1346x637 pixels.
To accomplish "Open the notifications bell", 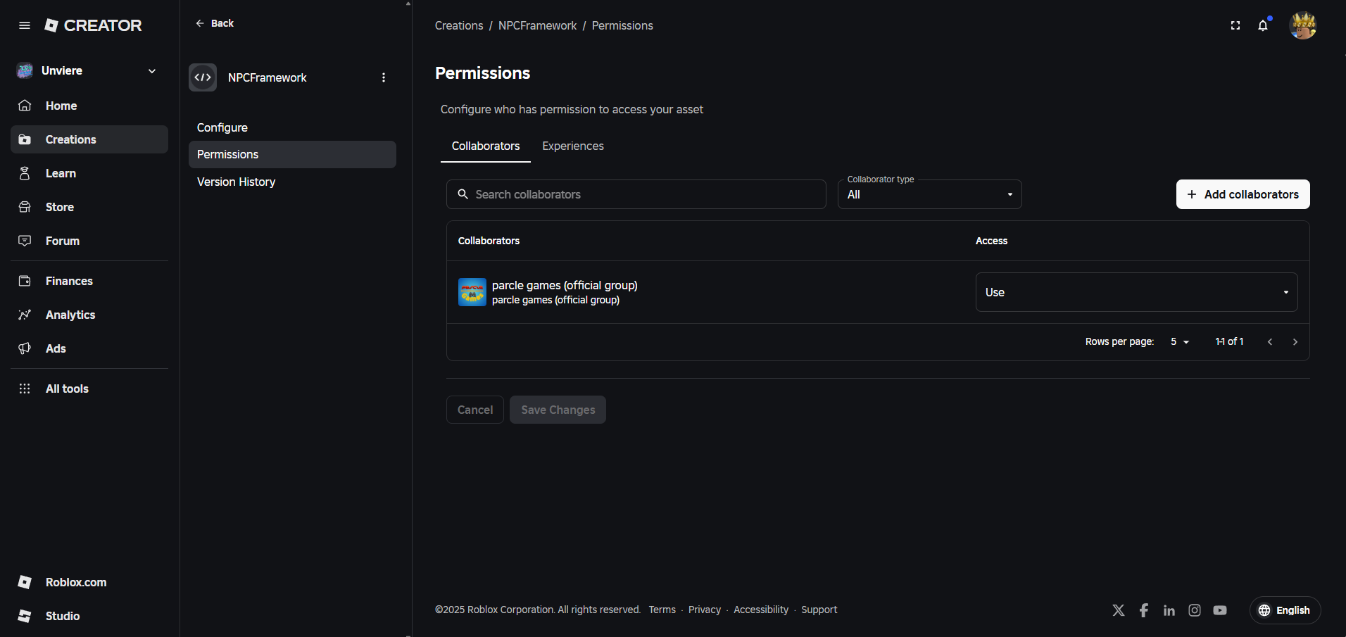I will coord(1263,25).
